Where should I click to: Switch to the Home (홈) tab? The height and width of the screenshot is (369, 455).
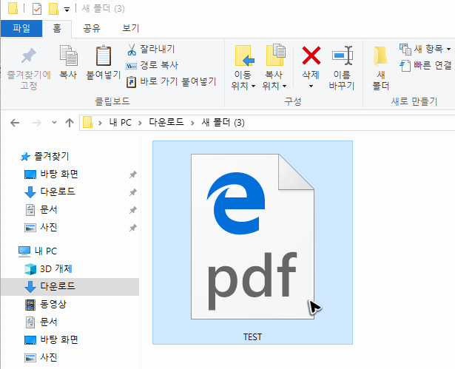57,28
